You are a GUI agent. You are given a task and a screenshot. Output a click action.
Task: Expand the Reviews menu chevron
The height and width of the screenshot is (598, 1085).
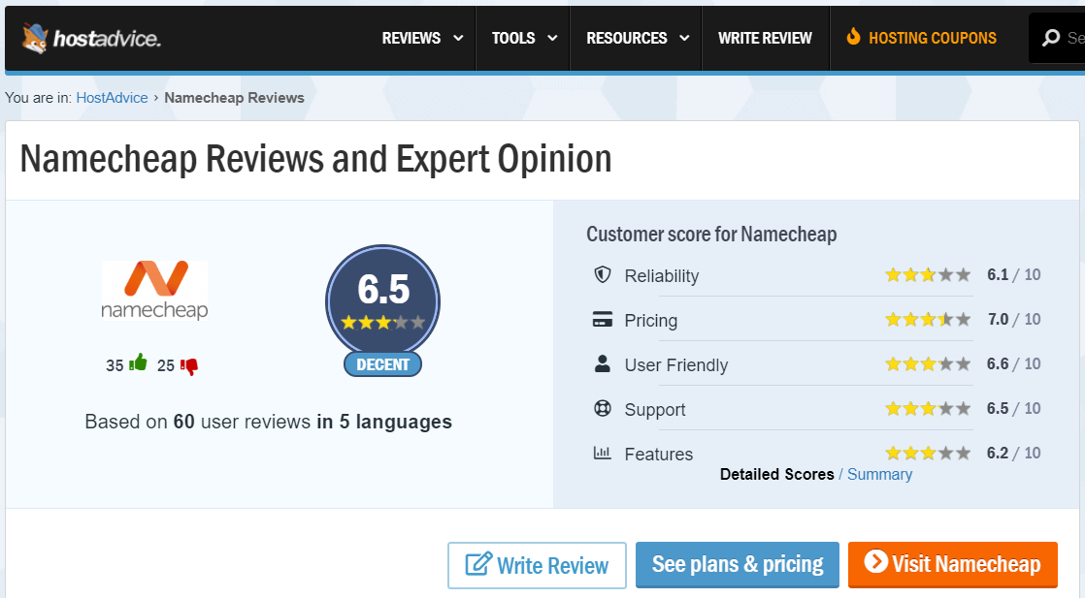pyautogui.click(x=458, y=39)
